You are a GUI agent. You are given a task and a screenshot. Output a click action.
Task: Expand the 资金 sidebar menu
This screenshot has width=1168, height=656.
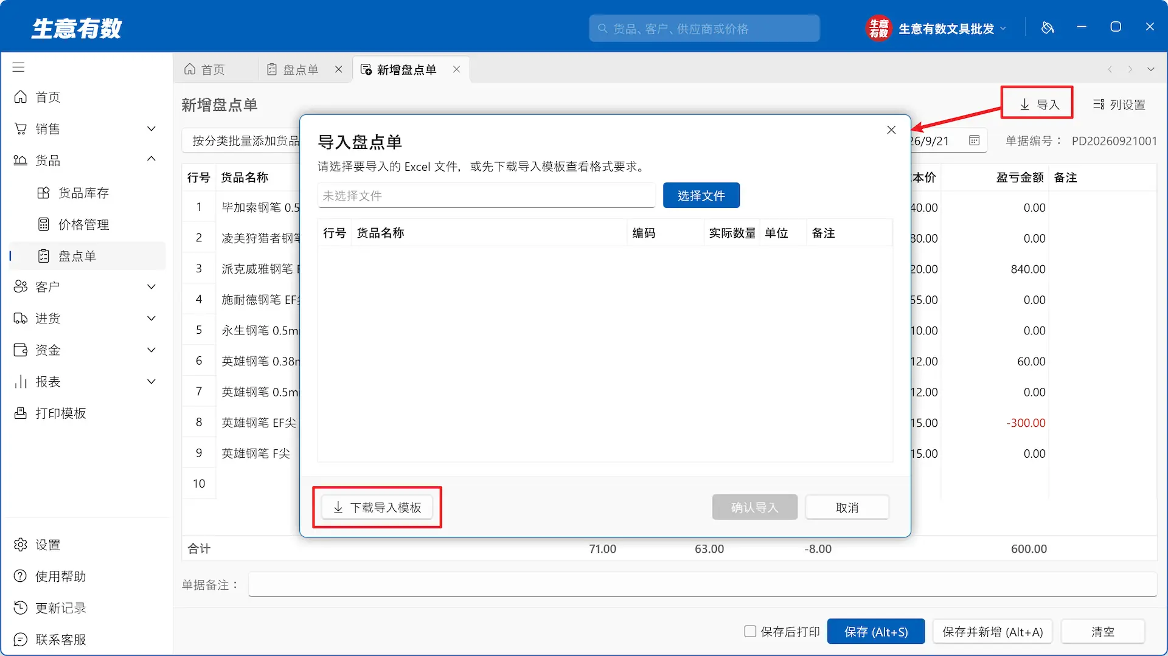[x=151, y=350]
